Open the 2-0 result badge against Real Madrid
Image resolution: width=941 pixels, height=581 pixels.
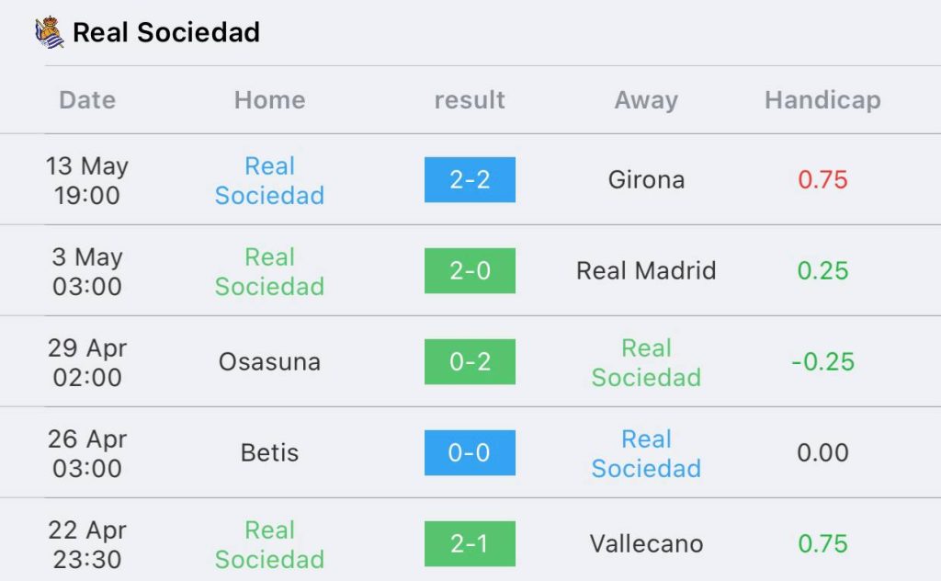(470, 270)
